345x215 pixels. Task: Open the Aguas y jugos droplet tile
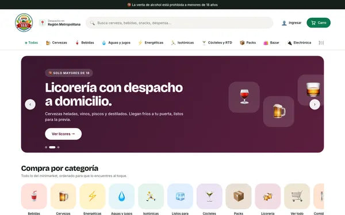(x=122, y=196)
